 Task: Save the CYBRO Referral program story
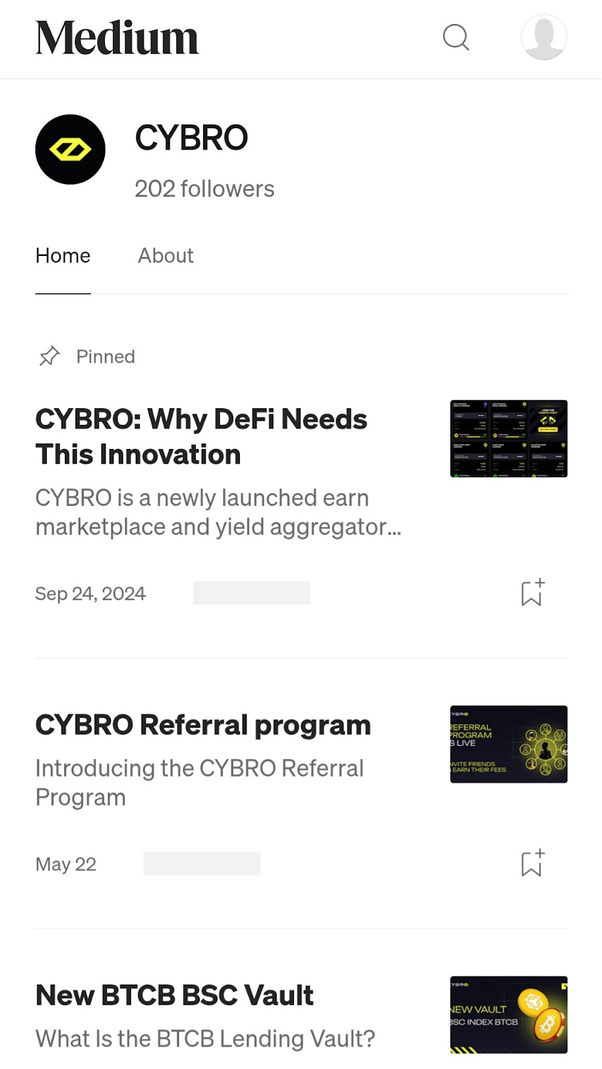pyautogui.click(x=533, y=863)
